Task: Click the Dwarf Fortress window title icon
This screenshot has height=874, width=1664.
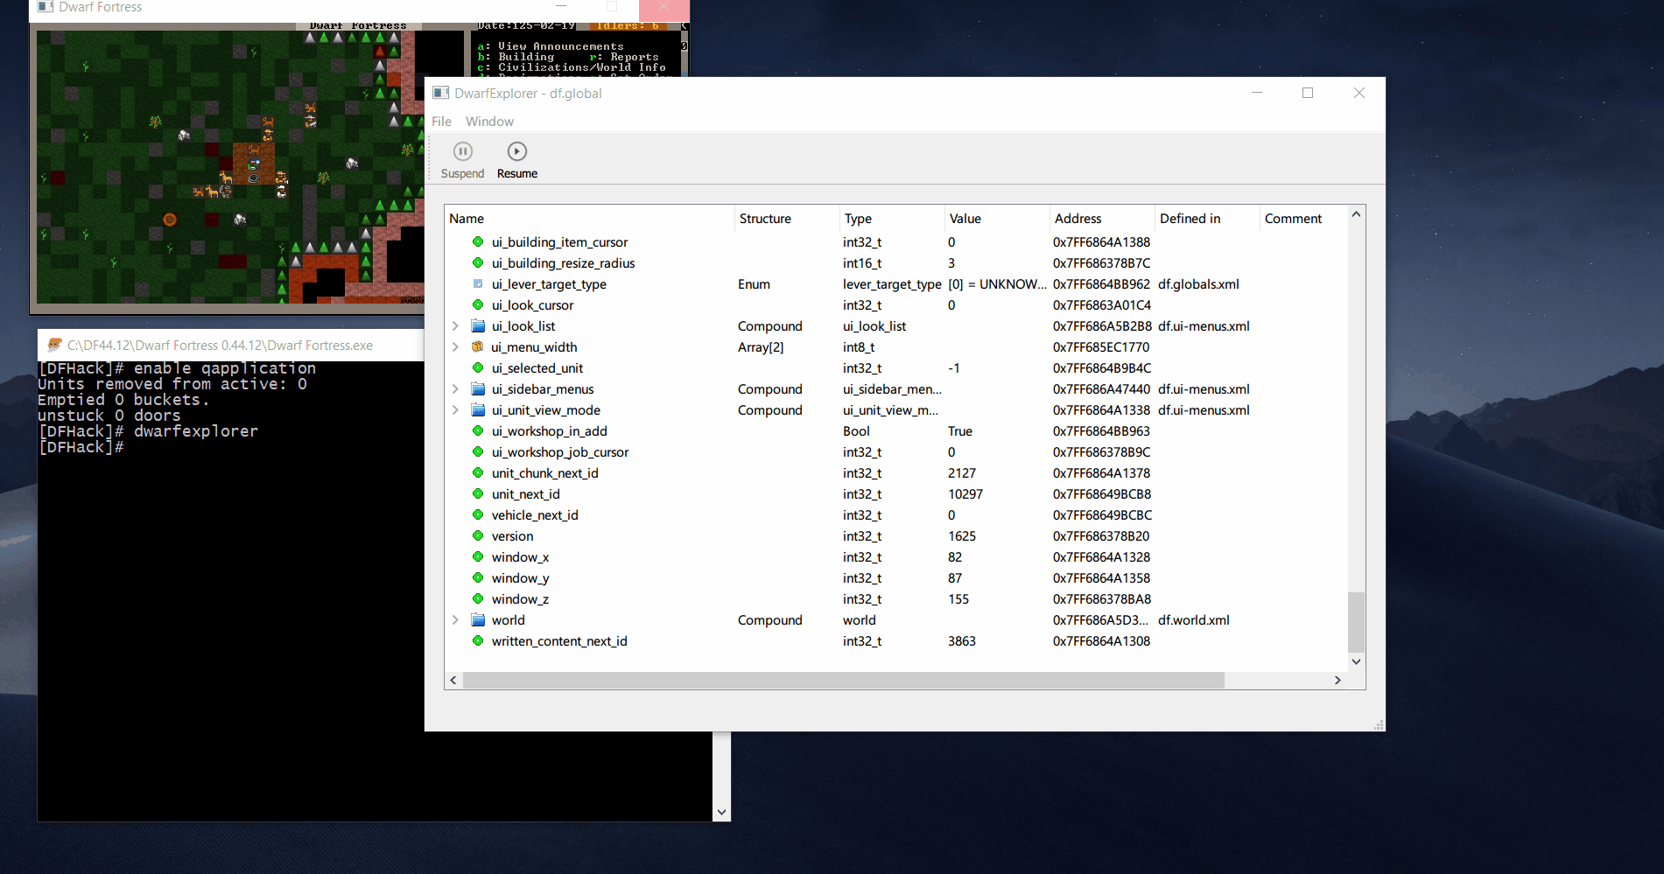Action: [x=46, y=7]
